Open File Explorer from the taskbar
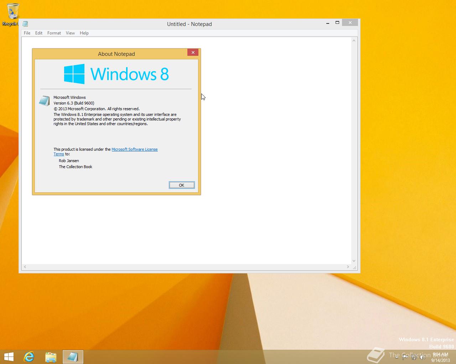This screenshot has width=456, height=364. tap(51, 357)
